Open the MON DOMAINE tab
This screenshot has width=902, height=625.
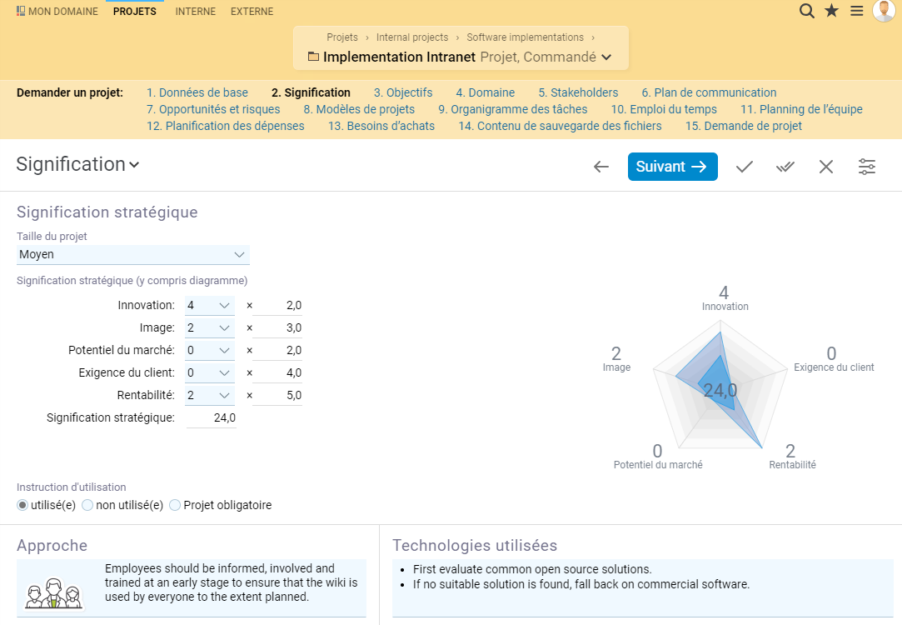pos(57,12)
